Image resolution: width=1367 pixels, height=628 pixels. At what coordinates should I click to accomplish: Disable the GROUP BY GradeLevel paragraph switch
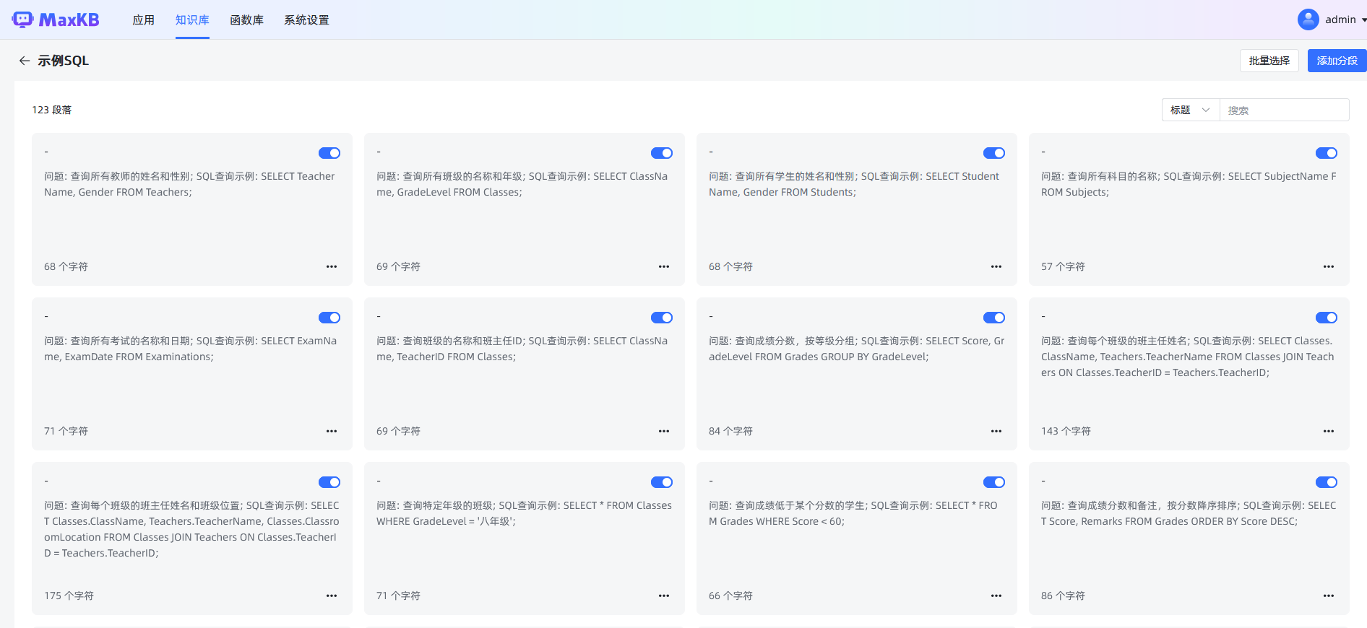click(x=993, y=318)
